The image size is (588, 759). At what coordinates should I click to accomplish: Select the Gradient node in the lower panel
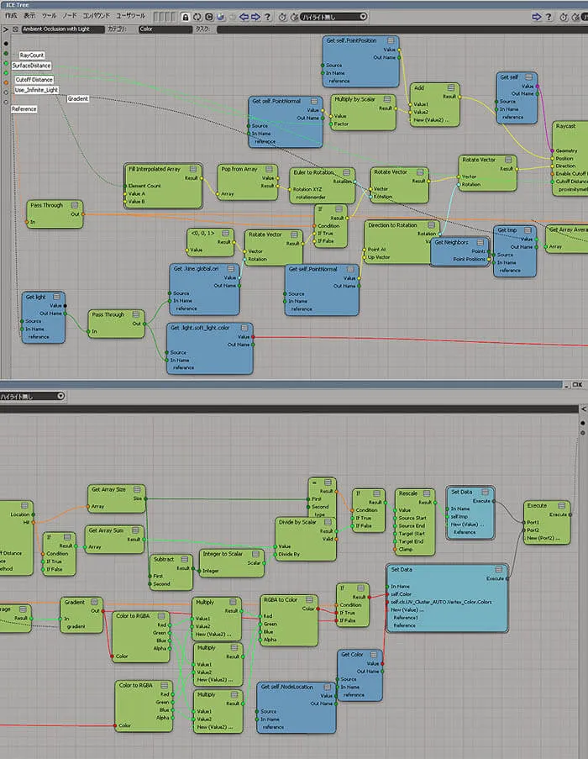click(x=75, y=602)
